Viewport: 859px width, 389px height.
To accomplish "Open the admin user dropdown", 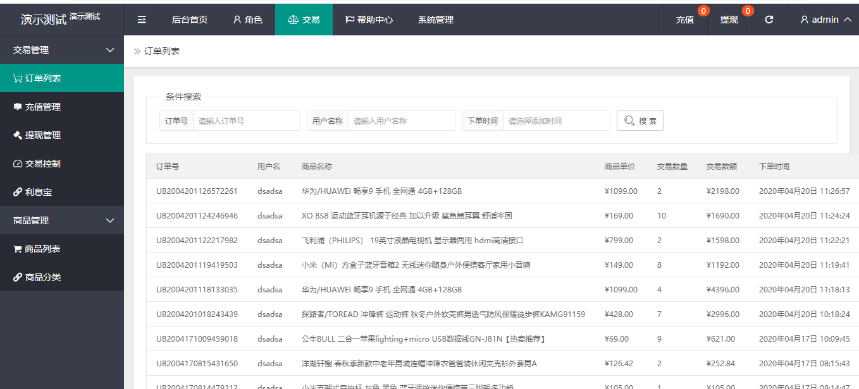I will pyautogui.click(x=825, y=20).
